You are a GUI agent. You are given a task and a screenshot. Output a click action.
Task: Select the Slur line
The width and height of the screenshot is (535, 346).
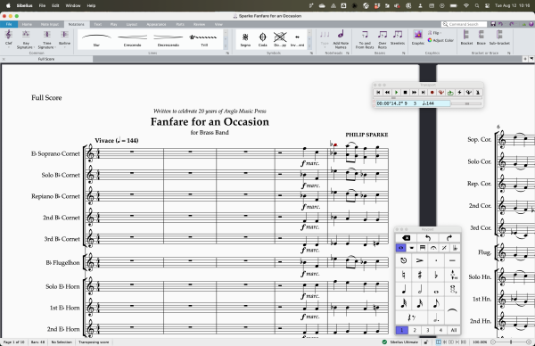pos(96,39)
